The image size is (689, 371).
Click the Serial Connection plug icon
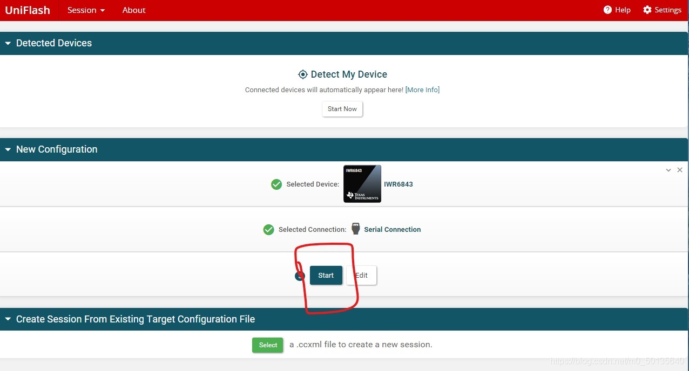(x=355, y=229)
